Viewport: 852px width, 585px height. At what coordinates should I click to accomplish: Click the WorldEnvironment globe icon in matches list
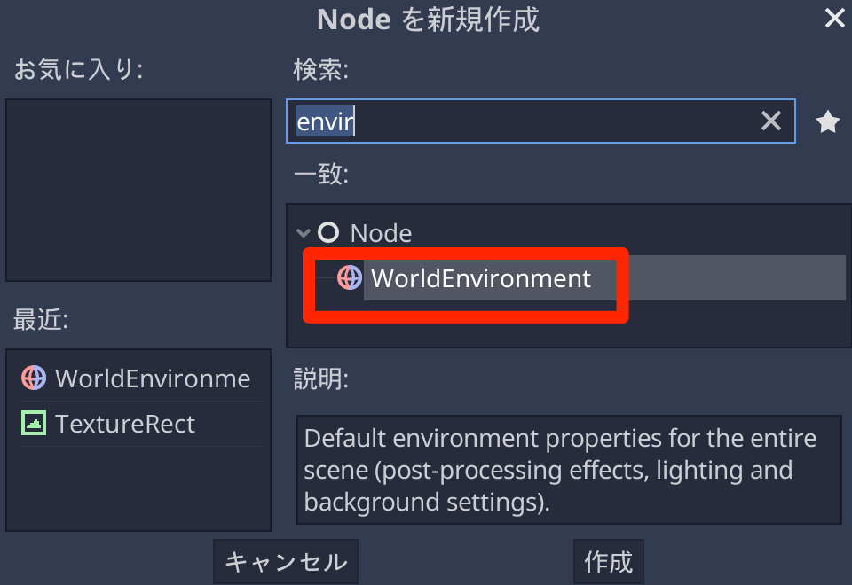349,277
